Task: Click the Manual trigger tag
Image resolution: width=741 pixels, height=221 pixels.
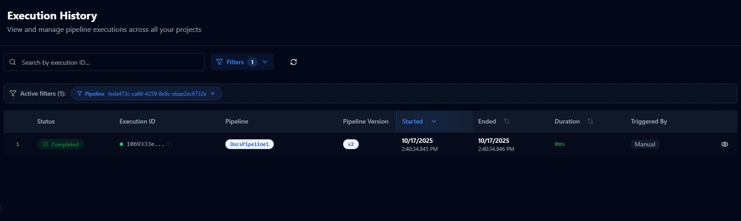Action: pyautogui.click(x=645, y=144)
